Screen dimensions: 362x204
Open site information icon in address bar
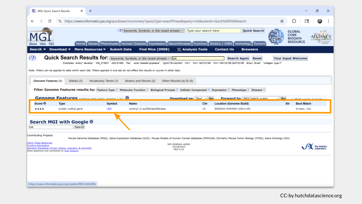tap(60, 21)
